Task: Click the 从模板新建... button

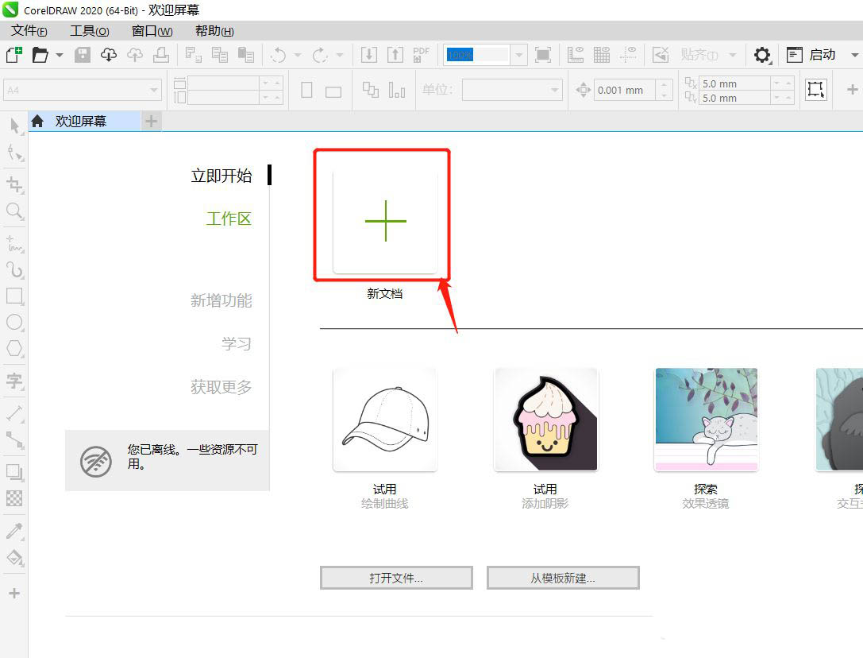Action: pyautogui.click(x=563, y=578)
